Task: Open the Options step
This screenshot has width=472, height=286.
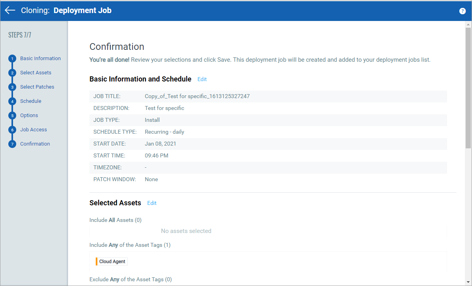Action: click(29, 116)
